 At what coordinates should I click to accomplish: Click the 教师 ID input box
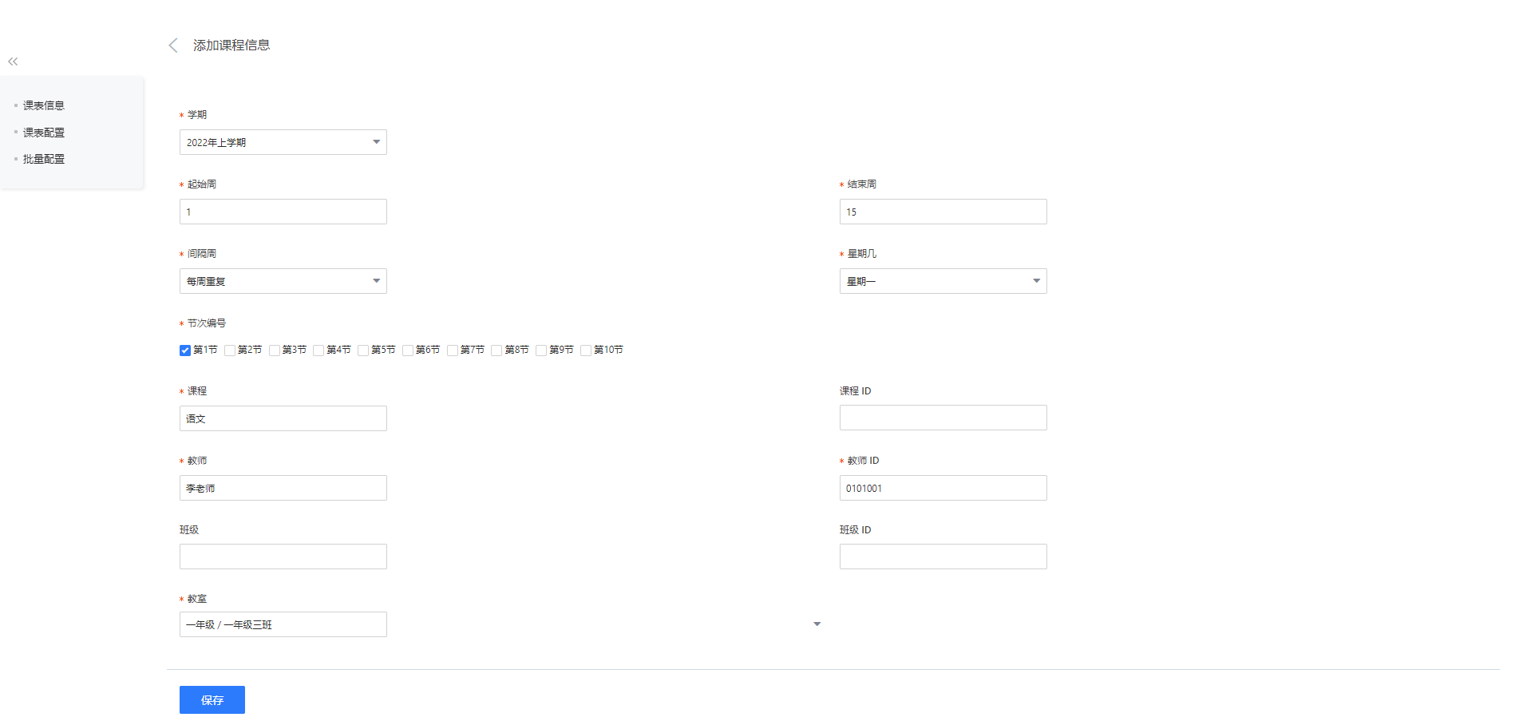942,488
